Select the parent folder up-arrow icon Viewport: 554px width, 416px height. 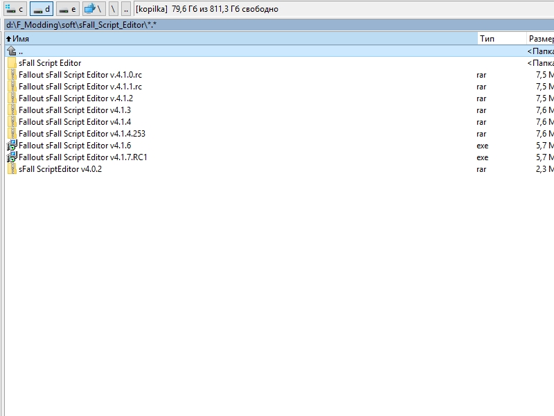pos(12,51)
